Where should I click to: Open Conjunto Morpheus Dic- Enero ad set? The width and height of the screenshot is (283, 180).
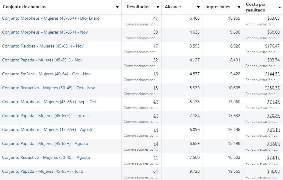click(51, 18)
